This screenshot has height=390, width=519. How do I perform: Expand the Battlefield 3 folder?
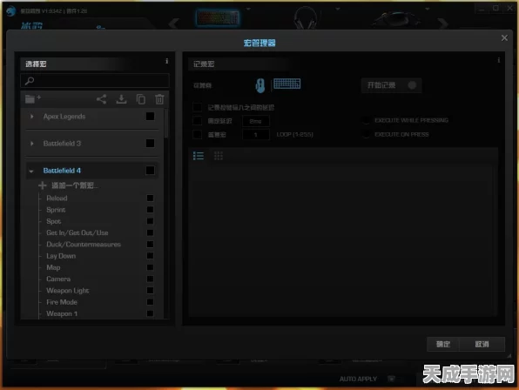(x=31, y=144)
